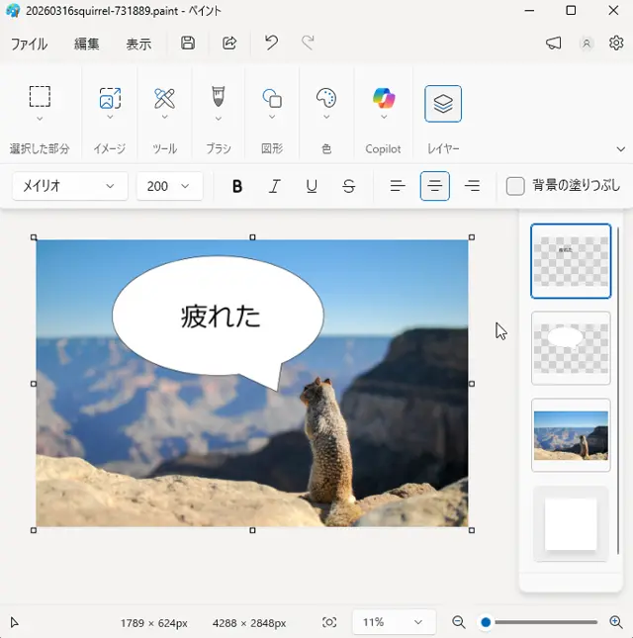Open the font size 200 dropdown
633x638 pixels.
coord(169,186)
